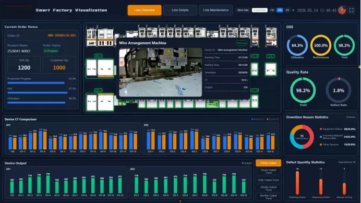The image size is (361, 203).
Task: Click the downtime donut chart center
Action: (x=302, y=137)
